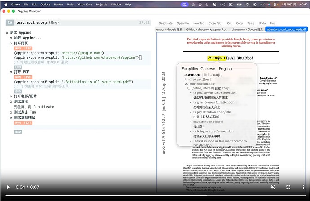Open Siri from the menu bar
The image size is (310, 201).
coord(269,4)
